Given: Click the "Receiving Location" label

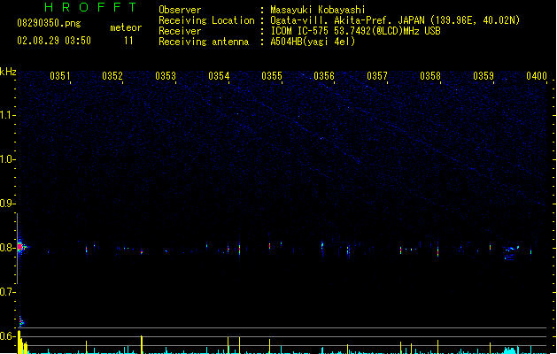Looking at the screenshot, I should 206,20.
